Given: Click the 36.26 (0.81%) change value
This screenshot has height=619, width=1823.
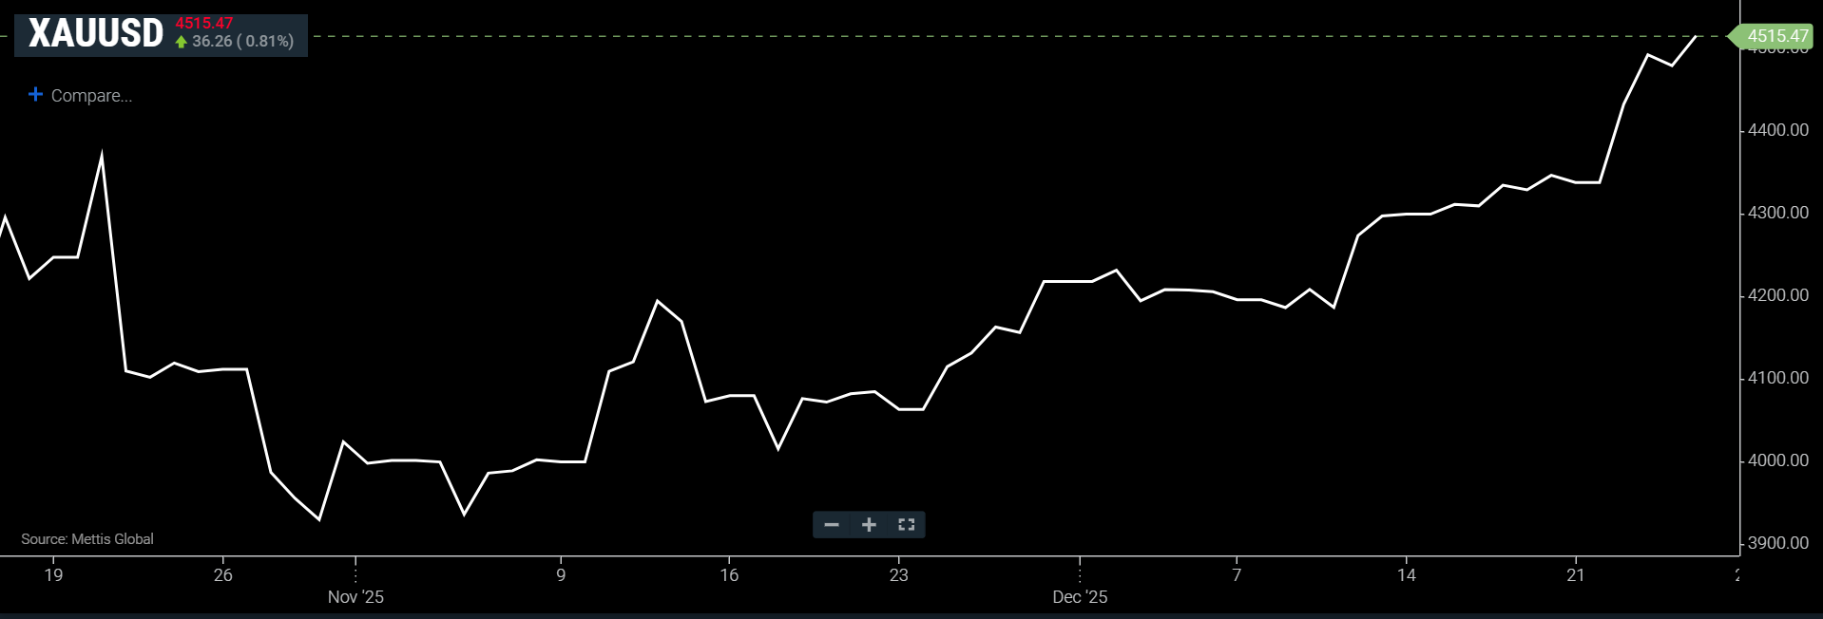Looking at the screenshot, I should [x=242, y=42].
